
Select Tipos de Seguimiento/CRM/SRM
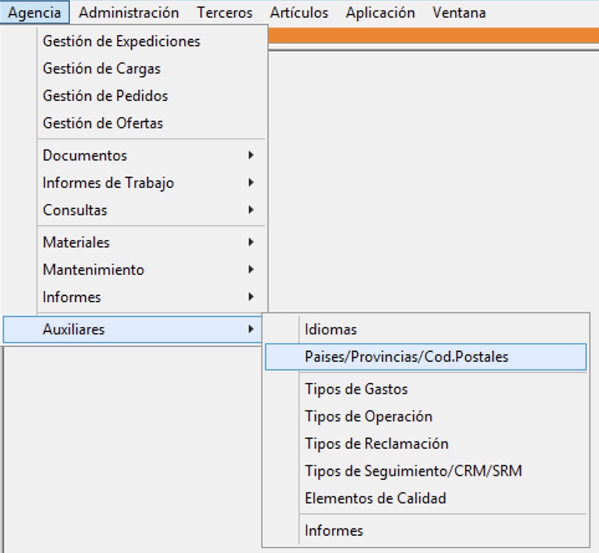tap(413, 472)
